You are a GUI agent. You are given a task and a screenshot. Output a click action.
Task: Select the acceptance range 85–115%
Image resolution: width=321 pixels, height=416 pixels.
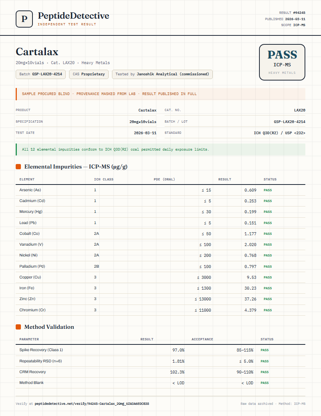[x=245, y=350]
